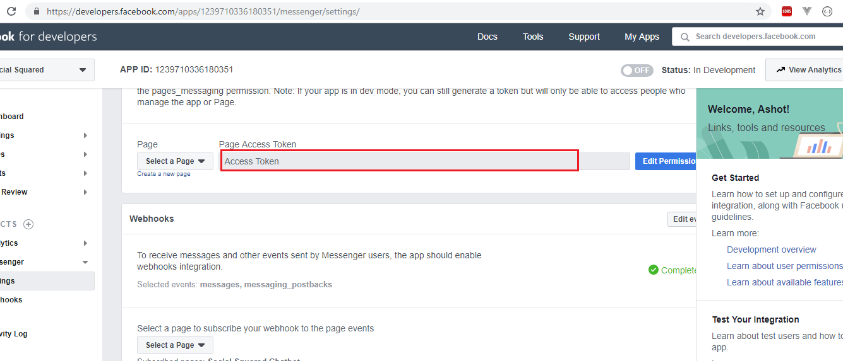Click the plus icon next to Products
The width and height of the screenshot is (843, 361).
(x=28, y=224)
